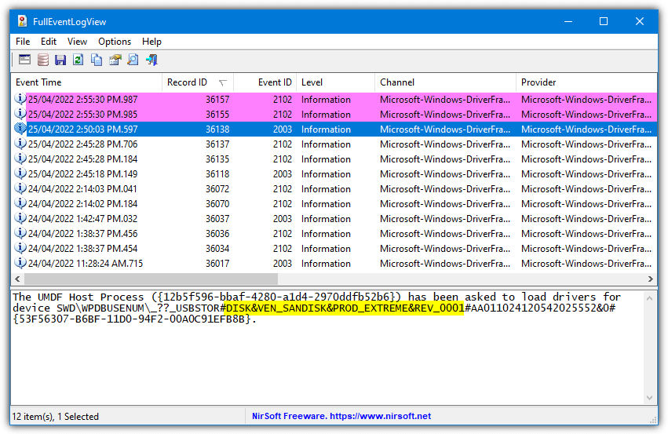
Task: Click info icon of record 36017 row
Action: pos(20,263)
